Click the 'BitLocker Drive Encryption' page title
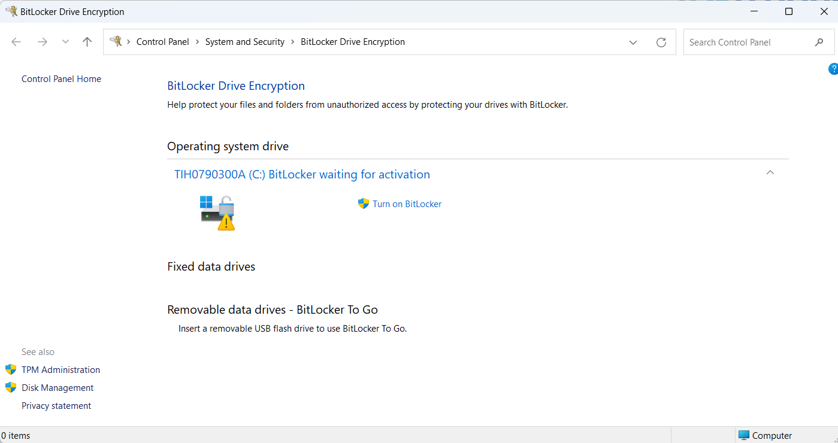 point(236,86)
